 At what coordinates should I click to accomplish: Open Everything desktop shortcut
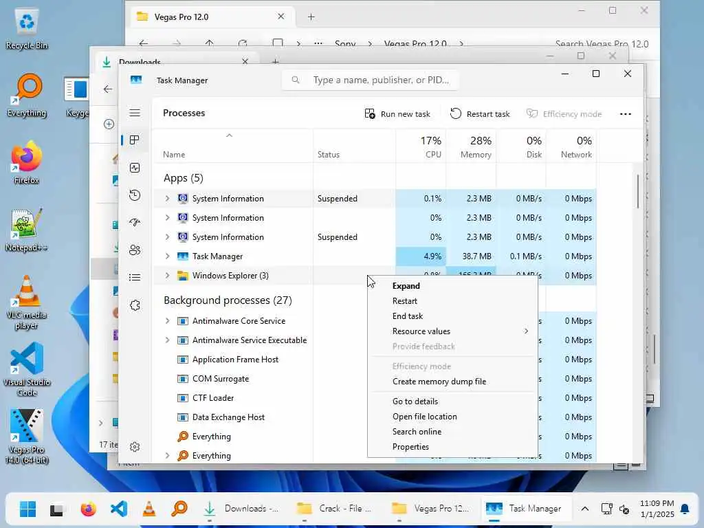pos(27,95)
